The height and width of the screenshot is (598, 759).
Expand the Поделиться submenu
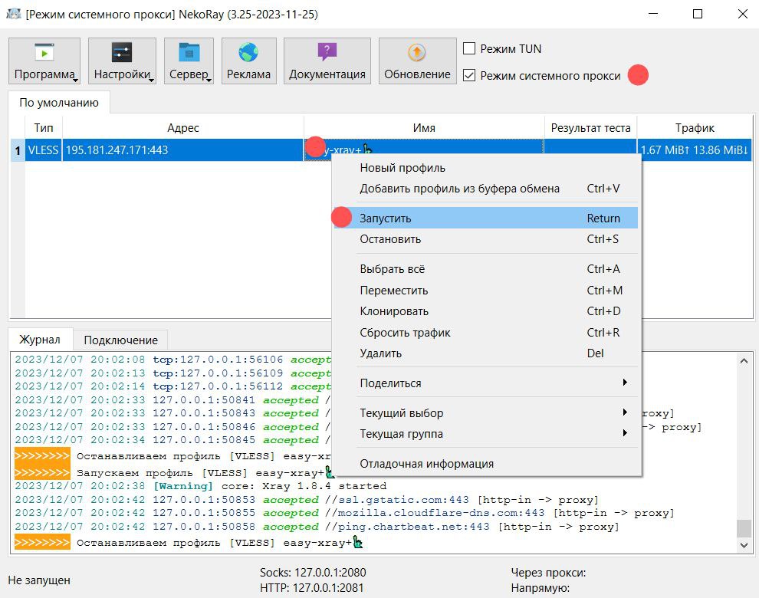(x=492, y=383)
